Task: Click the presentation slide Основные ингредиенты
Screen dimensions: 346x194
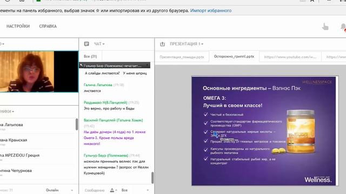Action: [x=264, y=131]
